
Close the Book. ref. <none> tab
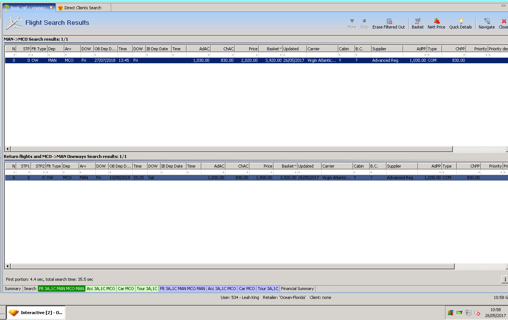click(x=51, y=7)
